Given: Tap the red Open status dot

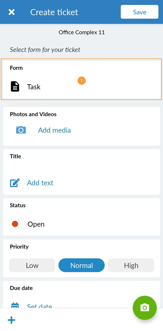Looking at the screenshot, I should (15, 224).
